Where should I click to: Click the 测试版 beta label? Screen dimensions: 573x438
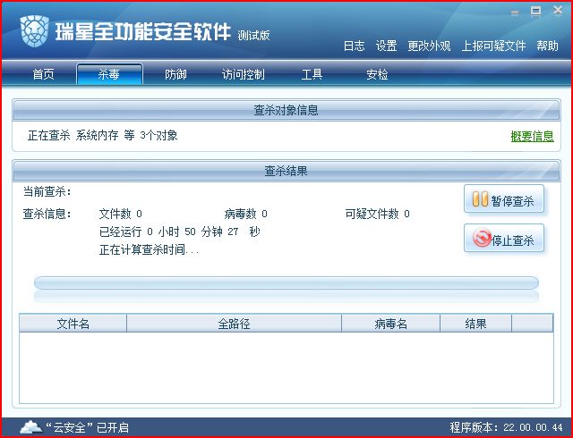point(253,35)
